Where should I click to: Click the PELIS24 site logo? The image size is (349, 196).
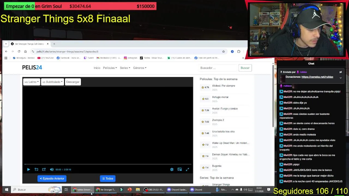32,68
